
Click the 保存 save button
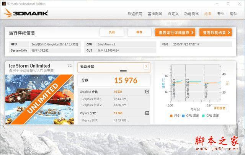pyautogui.click(x=139, y=33)
